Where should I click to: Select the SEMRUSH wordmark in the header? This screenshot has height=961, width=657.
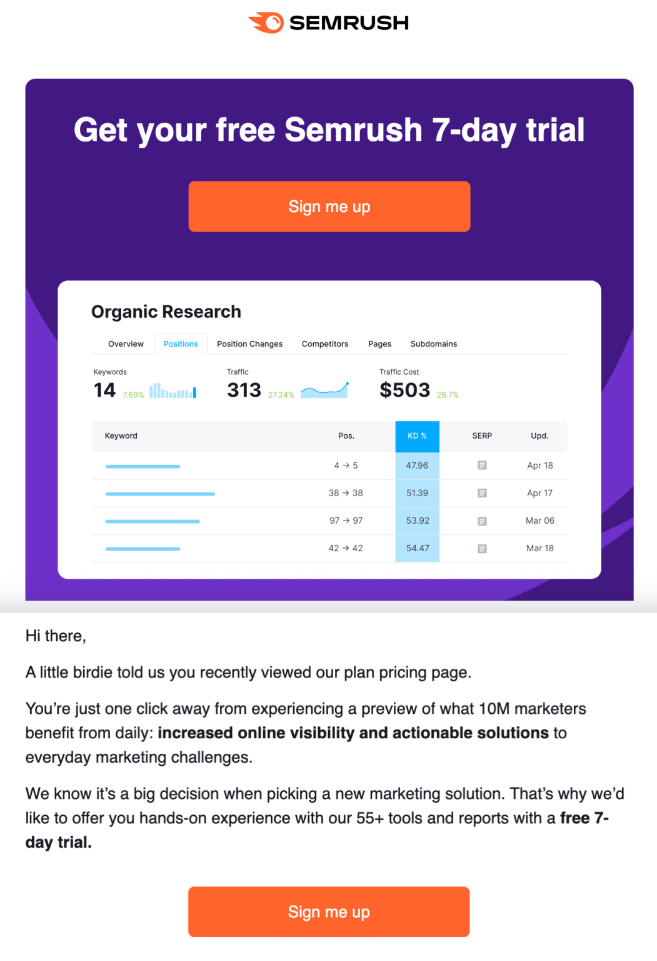348,23
